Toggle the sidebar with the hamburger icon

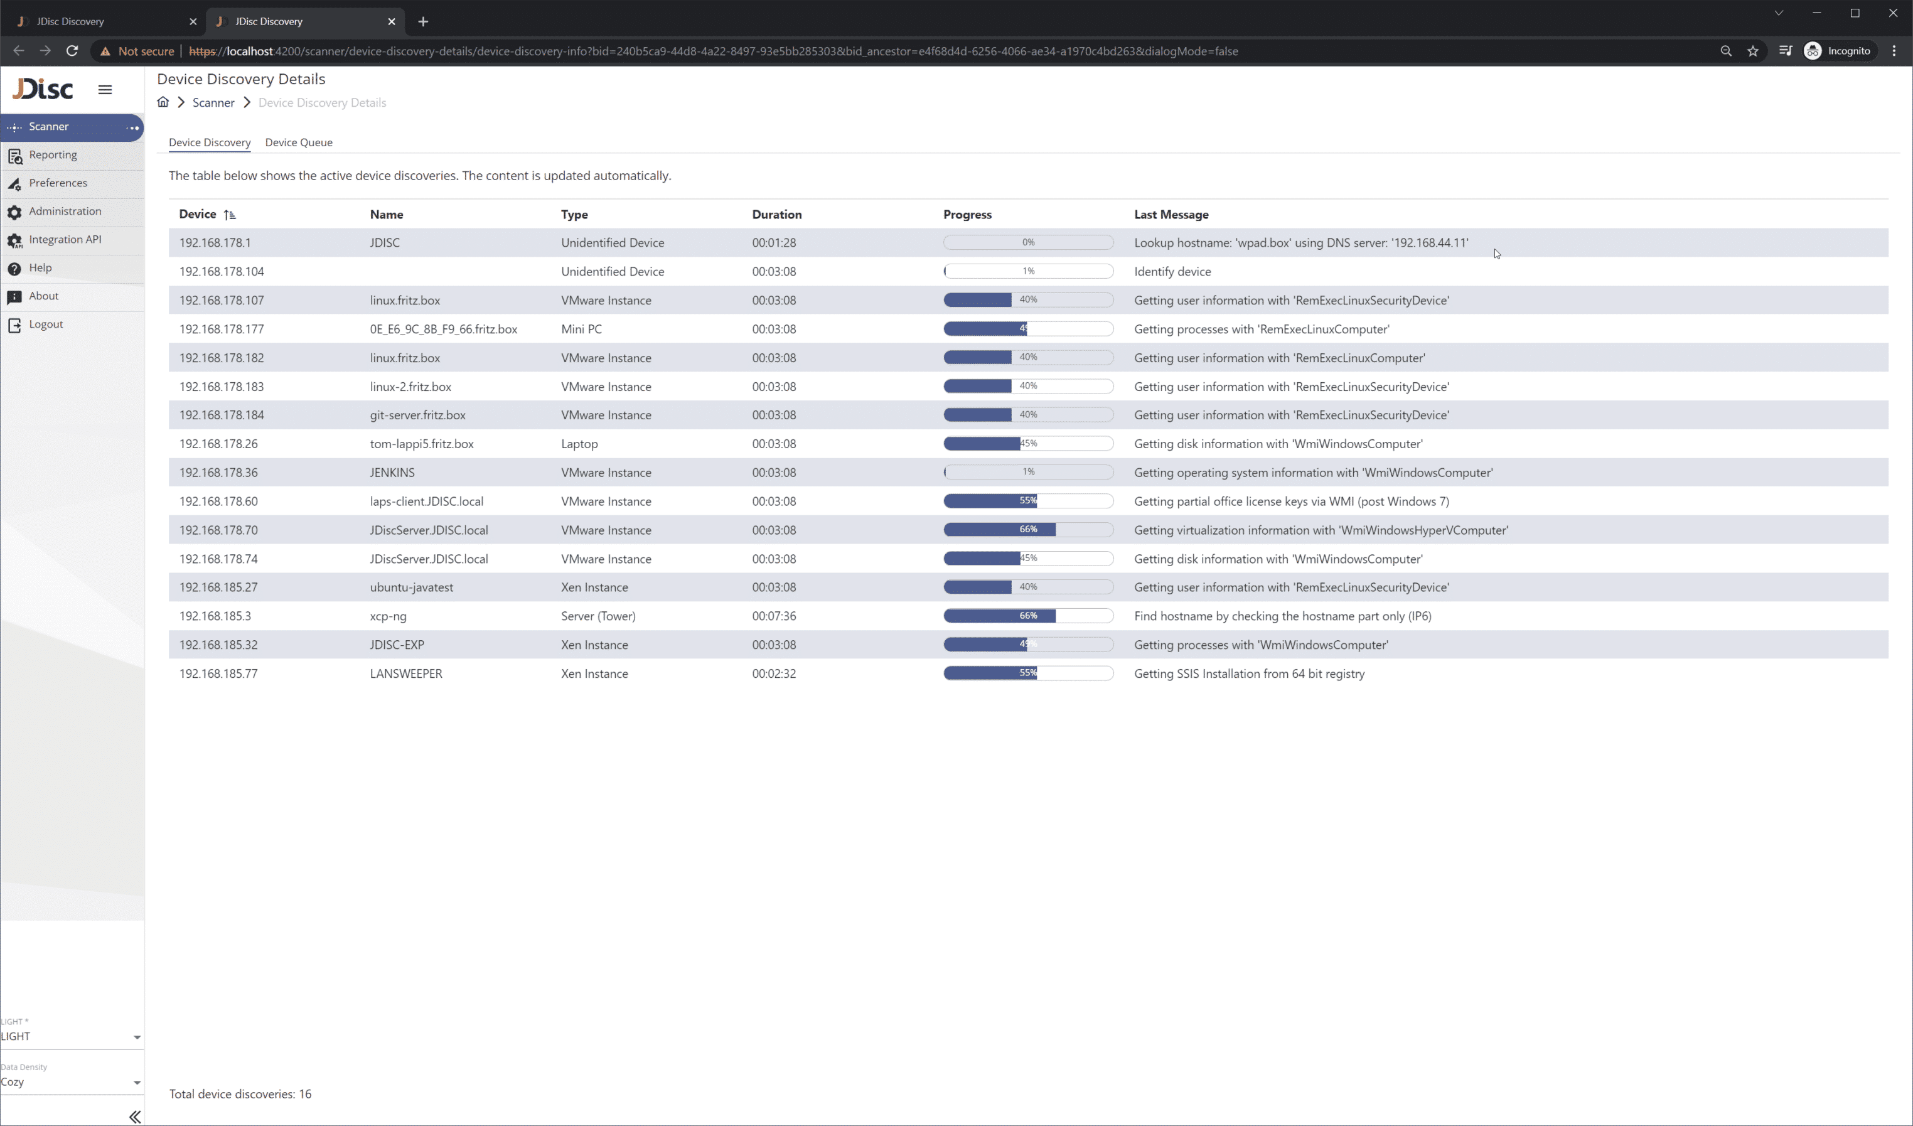tap(105, 89)
